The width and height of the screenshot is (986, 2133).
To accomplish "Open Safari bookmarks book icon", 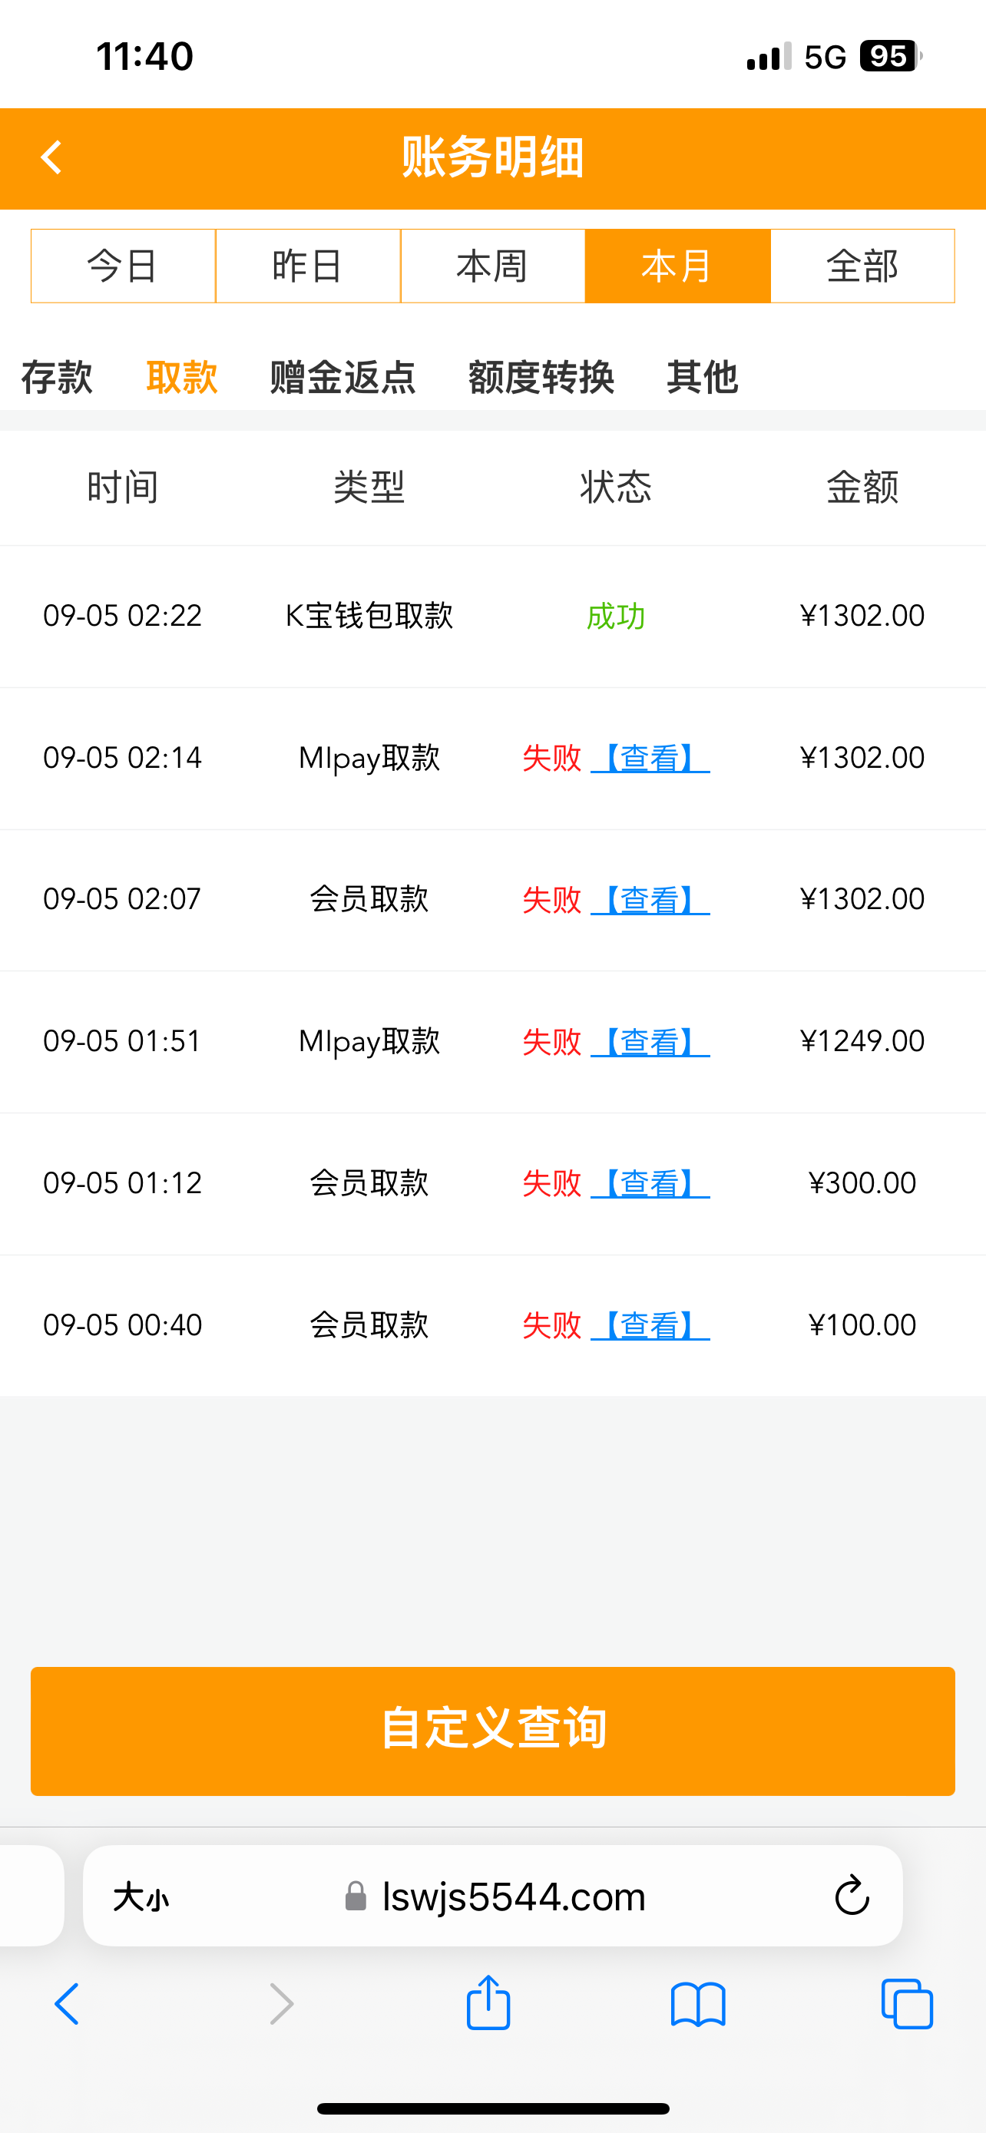I will 698,2005.
